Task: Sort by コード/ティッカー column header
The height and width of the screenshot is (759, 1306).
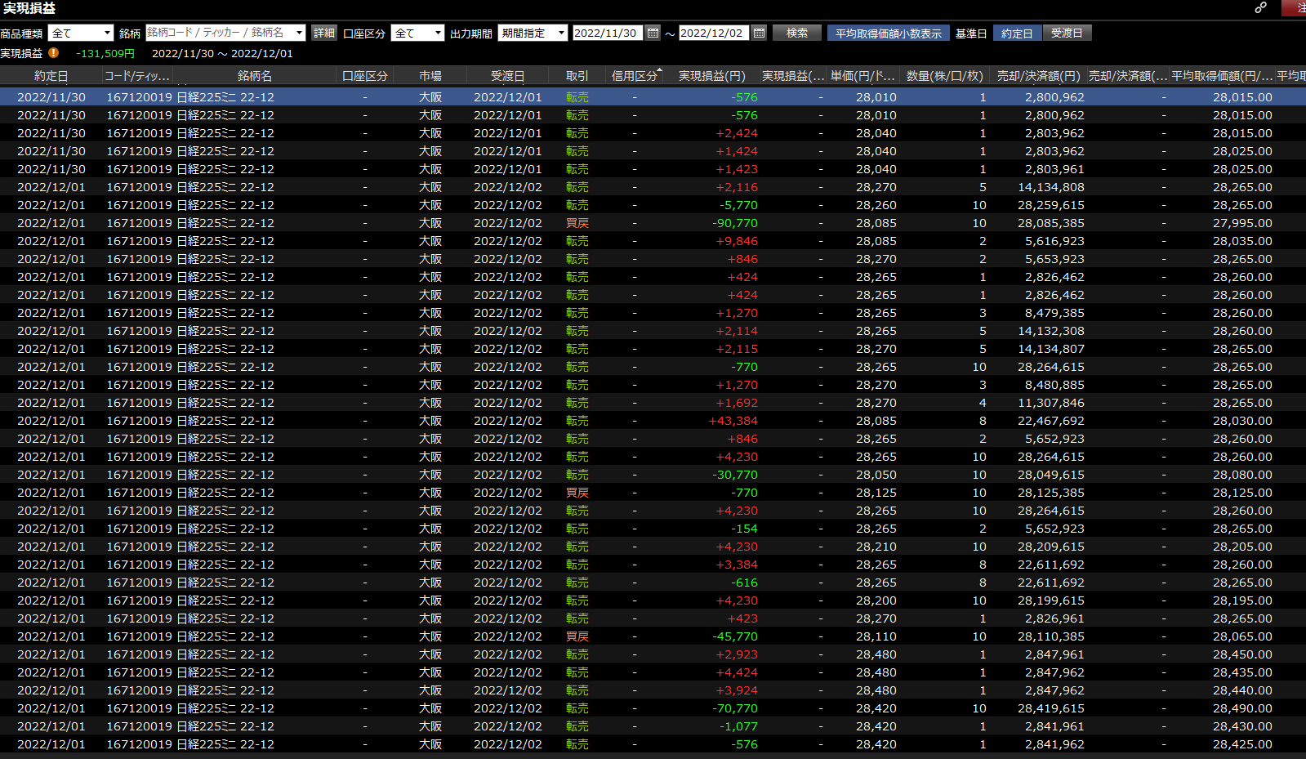Action: coord(137,75)
